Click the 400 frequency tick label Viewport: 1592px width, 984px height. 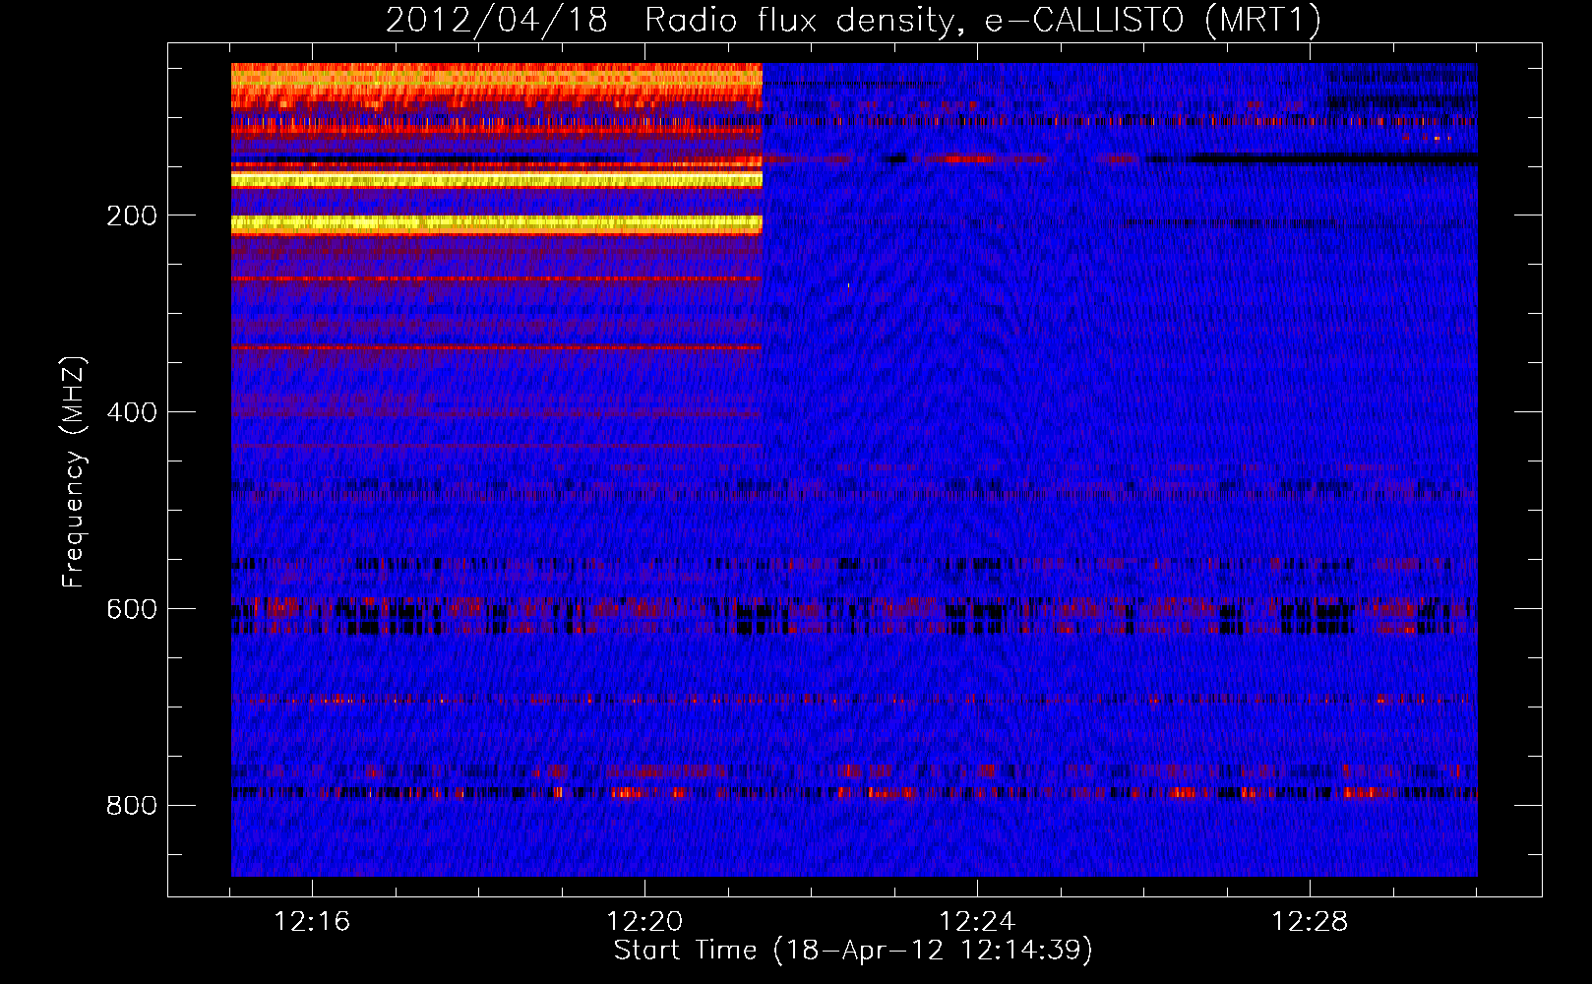tap(132, 412)
